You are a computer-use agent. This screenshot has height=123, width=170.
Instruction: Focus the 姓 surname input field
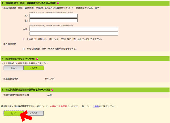(x=54, y=16)
